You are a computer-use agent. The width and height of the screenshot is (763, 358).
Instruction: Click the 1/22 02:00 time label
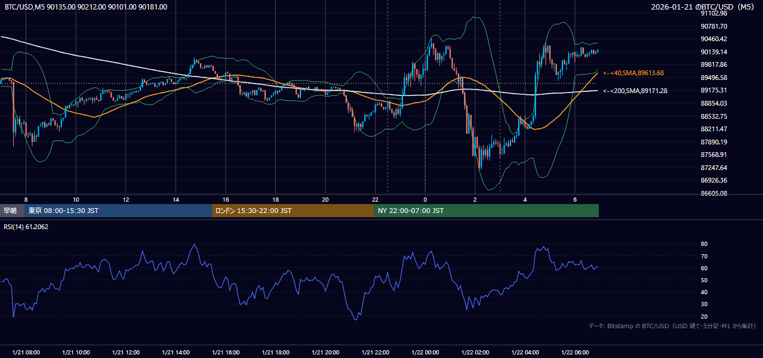point(475,353)
